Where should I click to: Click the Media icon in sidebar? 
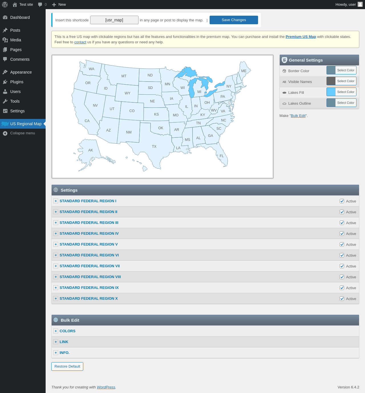[x=5, y=40]
